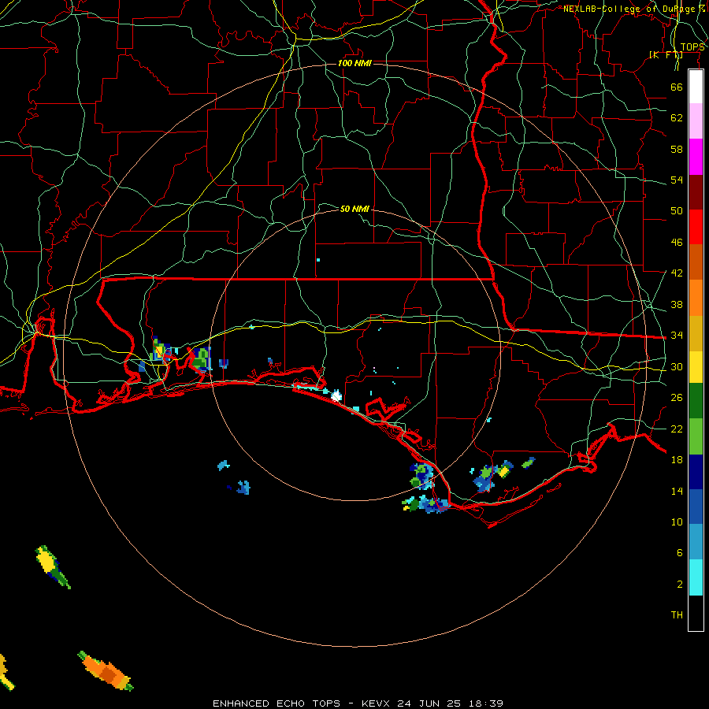Click the magenta legend color band
The width and height of the screenshot is (709, 709).
coord(696,157)
